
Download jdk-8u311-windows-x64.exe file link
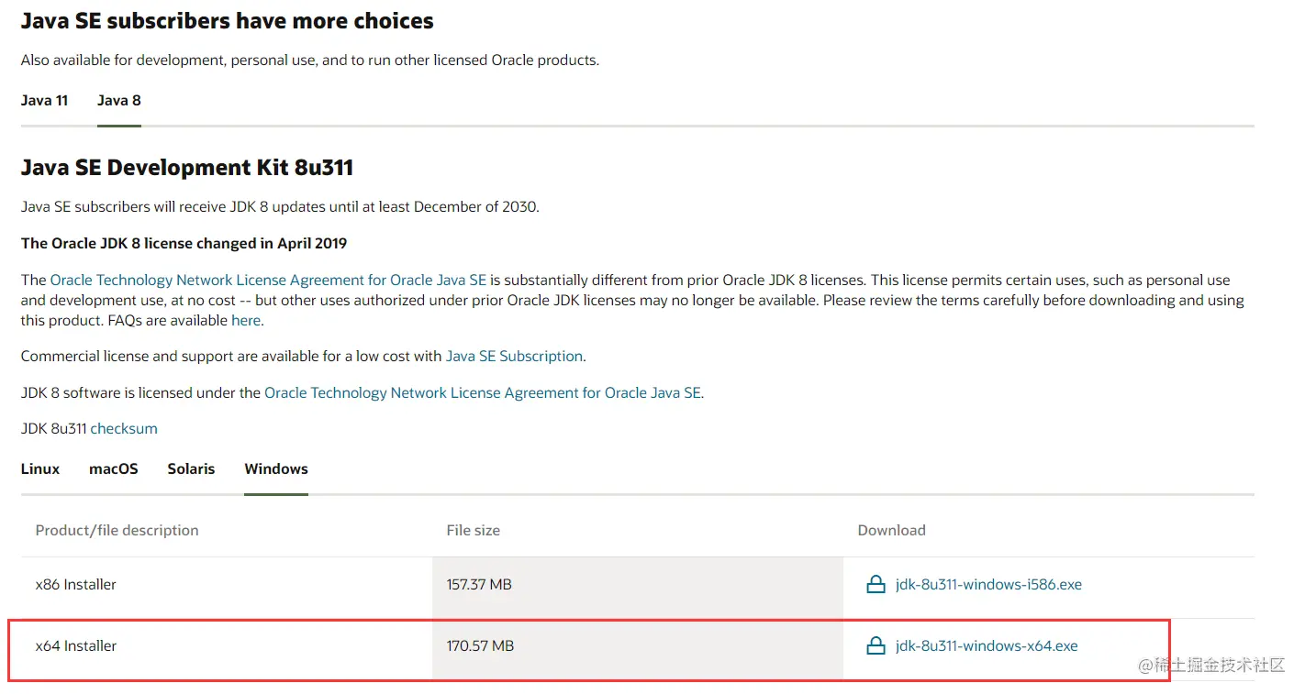(x=987, y=646)
